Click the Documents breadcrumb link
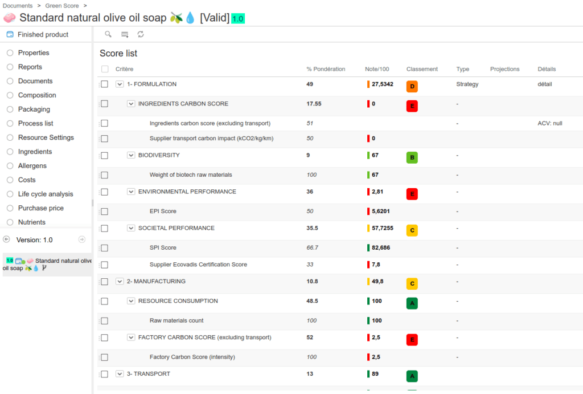The height and width of the screenshot is (394, 583). tap(18, 6)
